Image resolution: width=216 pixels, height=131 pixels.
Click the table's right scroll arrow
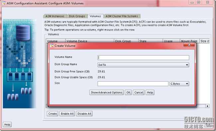[x=207, y=106]
